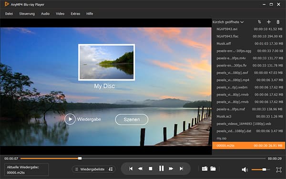
Task: Select NGAP5943.flac in the playlist
Action: pyautogui.click(x=249, y=37)
